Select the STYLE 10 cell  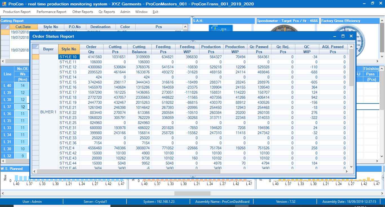coord(69,57)
